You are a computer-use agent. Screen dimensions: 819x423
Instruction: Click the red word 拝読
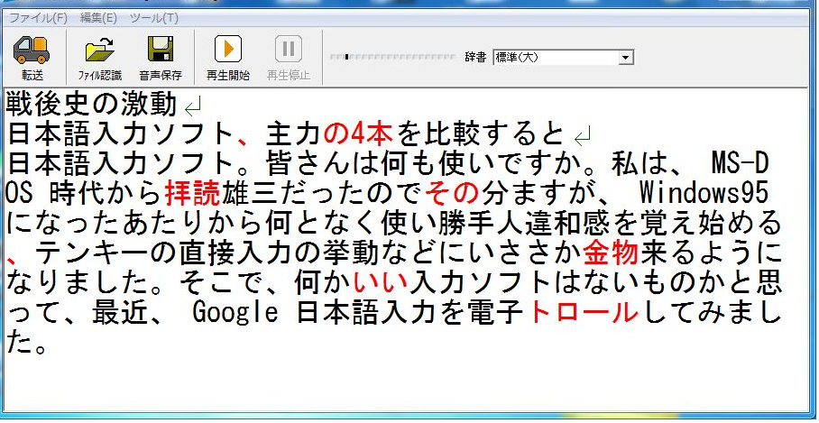193,193
